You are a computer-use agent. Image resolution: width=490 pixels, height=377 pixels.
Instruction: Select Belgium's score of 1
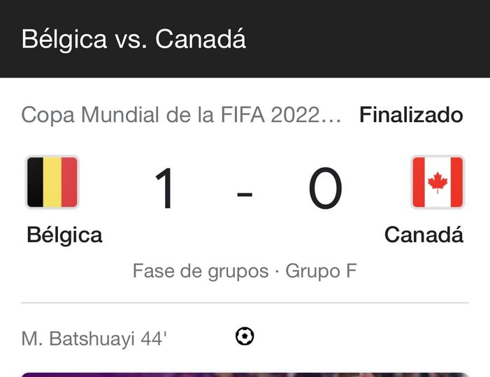click(x=166, y=189)
